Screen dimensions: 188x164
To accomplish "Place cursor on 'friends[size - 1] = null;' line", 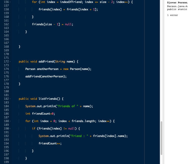I will [52, 24].
